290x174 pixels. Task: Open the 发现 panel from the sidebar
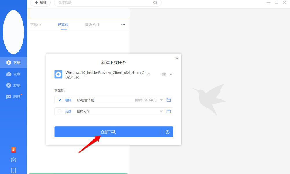pos(13,85)
